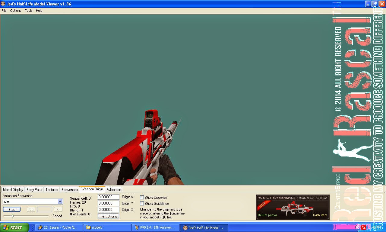Switch to the Body Parts tab
The width and height of the screenshot is (386, 232).
34,190
